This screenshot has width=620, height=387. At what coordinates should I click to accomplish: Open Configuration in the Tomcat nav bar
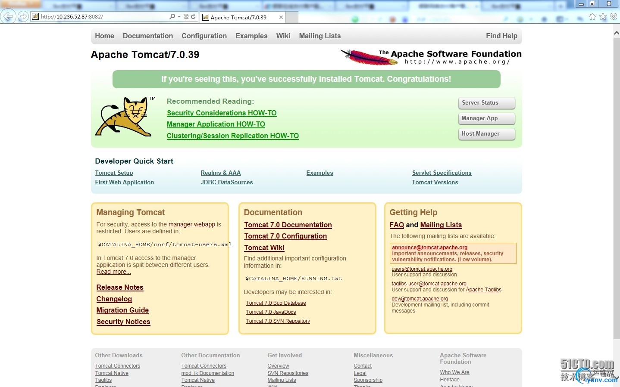click(204, 36)
